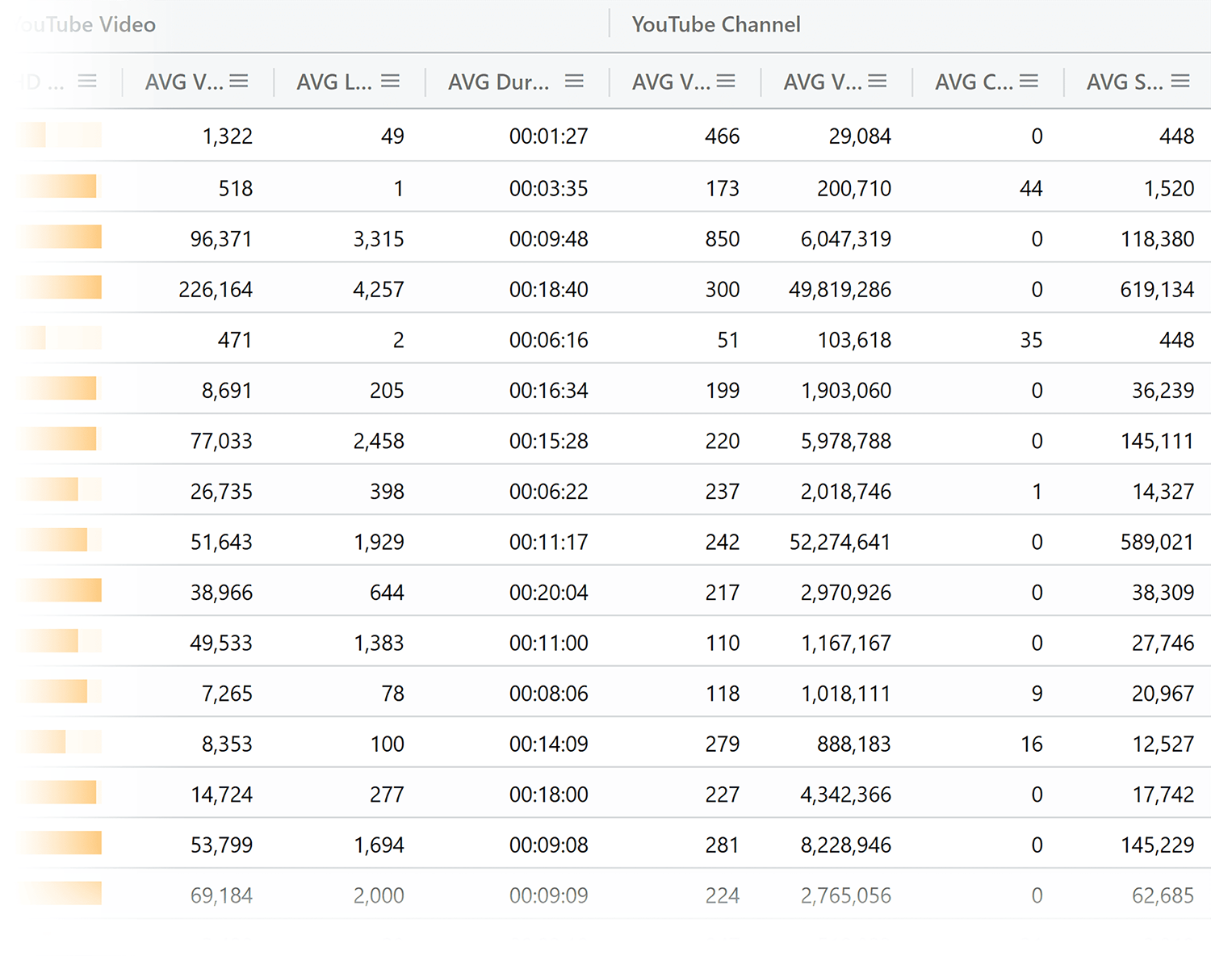This screenshot has height=956, width=1211.
Task: Open menu icon of AVG V... column showing 1,322
Action: (x=238, y=81)
